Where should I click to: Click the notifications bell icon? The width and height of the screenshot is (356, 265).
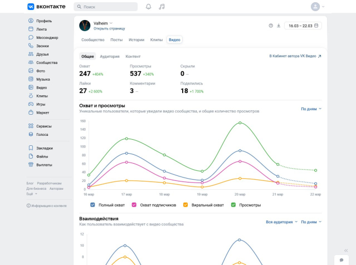pos(148,7)
